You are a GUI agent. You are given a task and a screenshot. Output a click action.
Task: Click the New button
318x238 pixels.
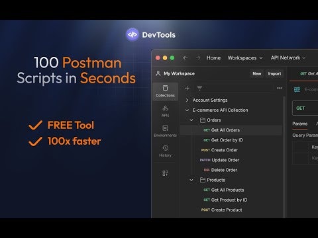click(257, 73)
